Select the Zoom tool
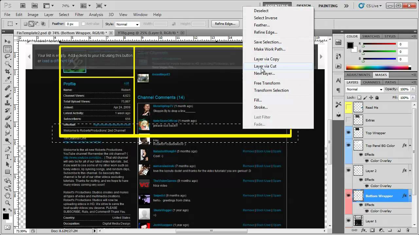The image size is (419, 235). click(x=8, y=203)
